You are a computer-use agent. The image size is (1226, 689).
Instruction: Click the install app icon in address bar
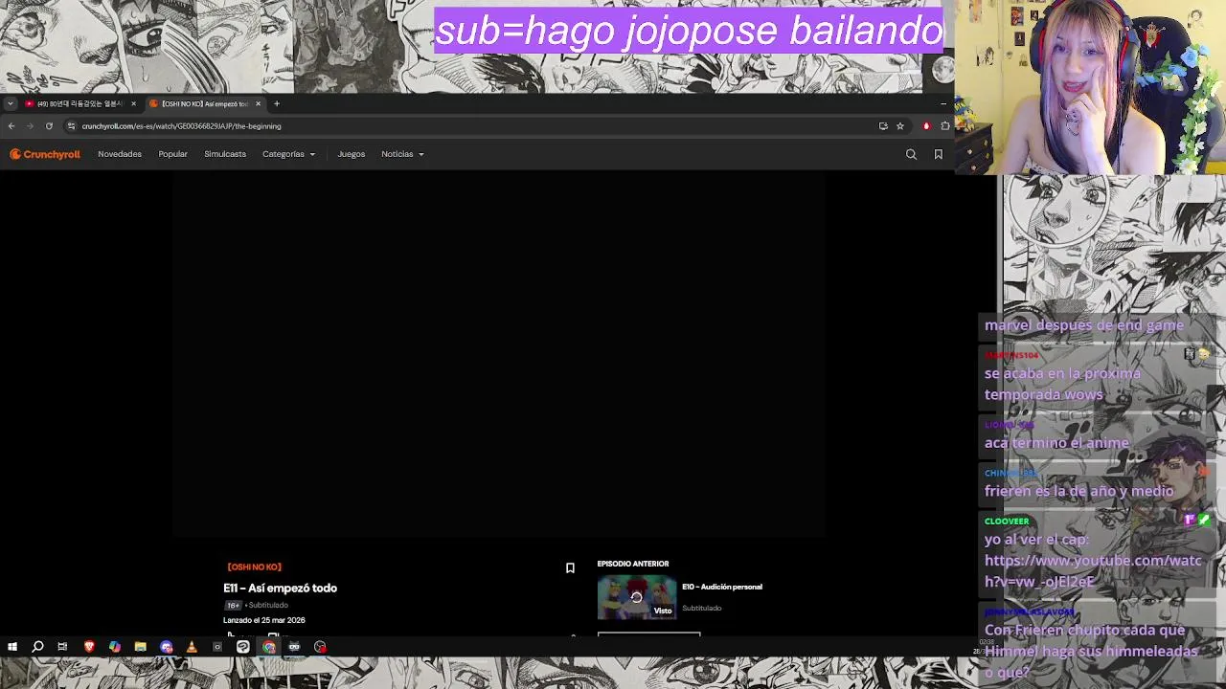pyautogui.click(x=883, y=126)
